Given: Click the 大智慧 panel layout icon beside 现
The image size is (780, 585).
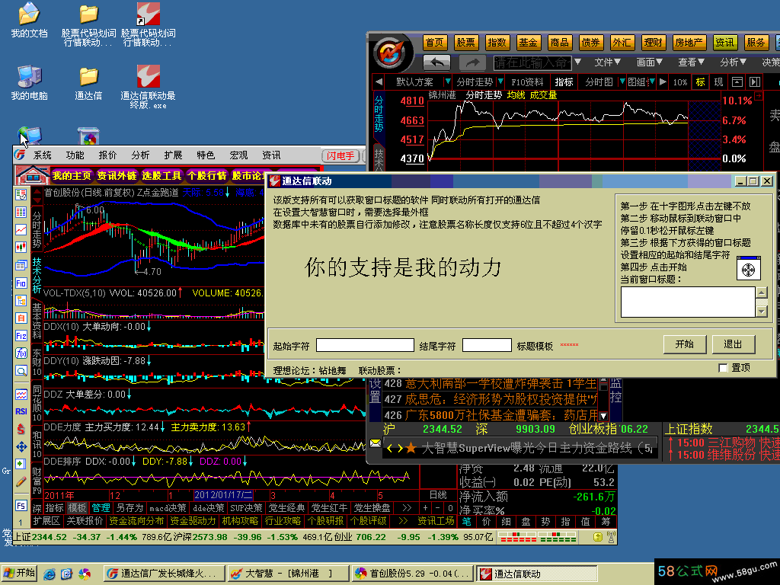Looking at the screenshot, I should [x=737, y=82].
